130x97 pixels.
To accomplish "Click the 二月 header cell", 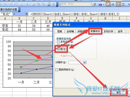I will [34, 22].
